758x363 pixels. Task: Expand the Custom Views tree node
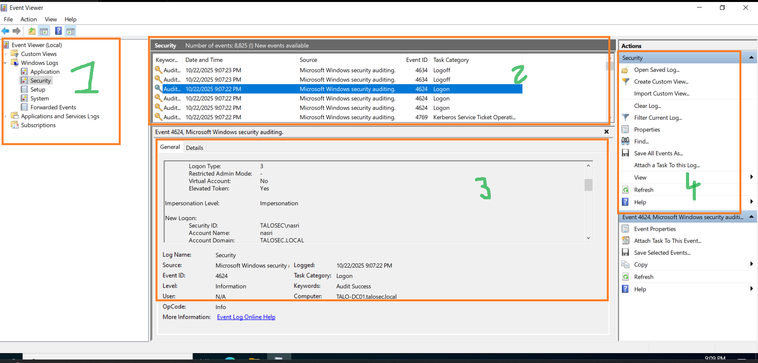(x=5, y=54)
